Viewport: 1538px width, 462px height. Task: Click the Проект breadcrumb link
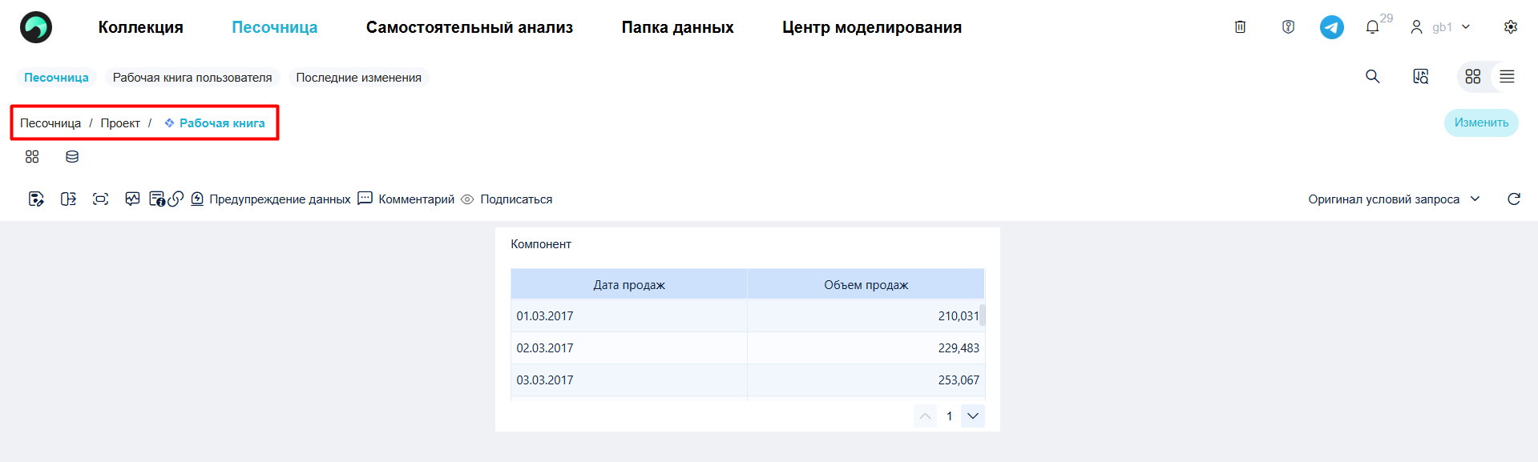pyautogui.click(x=120, y=123)
